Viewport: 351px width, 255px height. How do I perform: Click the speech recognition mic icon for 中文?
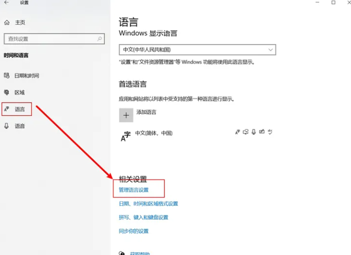coord(254,132)
